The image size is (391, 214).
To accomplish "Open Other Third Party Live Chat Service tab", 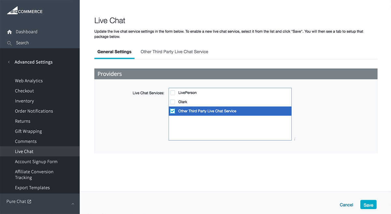I will click(174, 52).
